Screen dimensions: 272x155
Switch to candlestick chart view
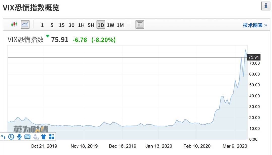click(14, 24)
